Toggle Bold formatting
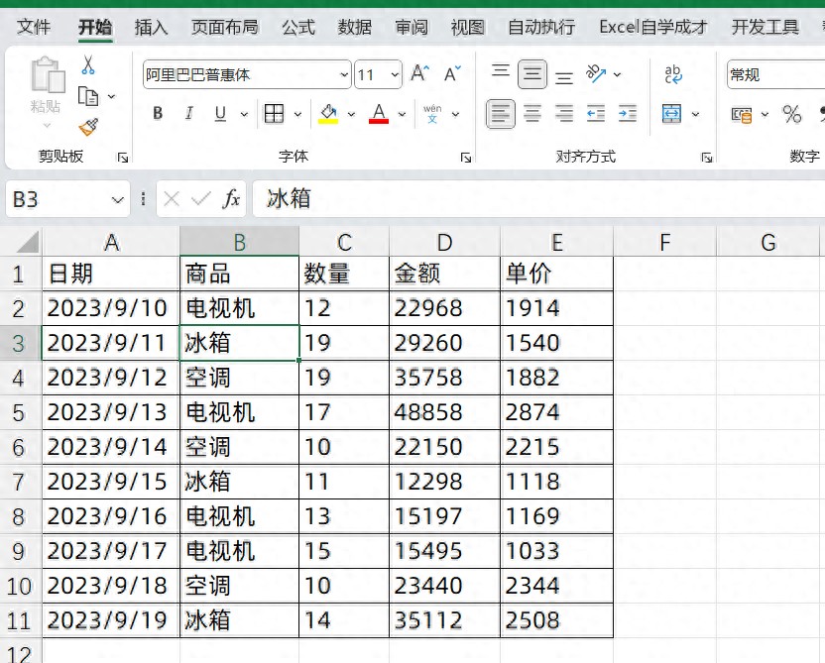 point(158,114)
